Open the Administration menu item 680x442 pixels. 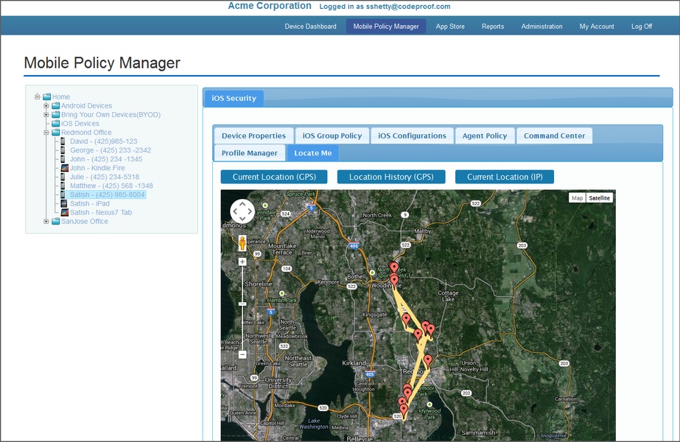[541, 27]
